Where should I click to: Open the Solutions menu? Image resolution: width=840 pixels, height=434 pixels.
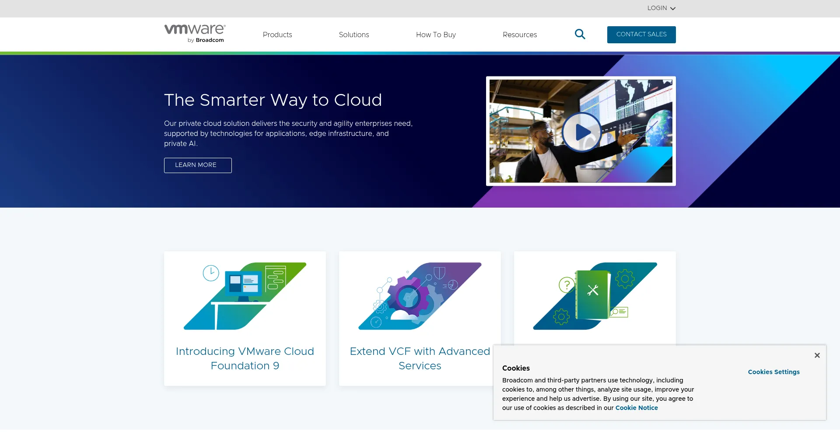[353, 35]
